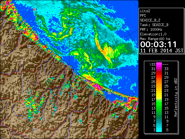Select the 'Elevation:1.0' value

click(153, 34)
